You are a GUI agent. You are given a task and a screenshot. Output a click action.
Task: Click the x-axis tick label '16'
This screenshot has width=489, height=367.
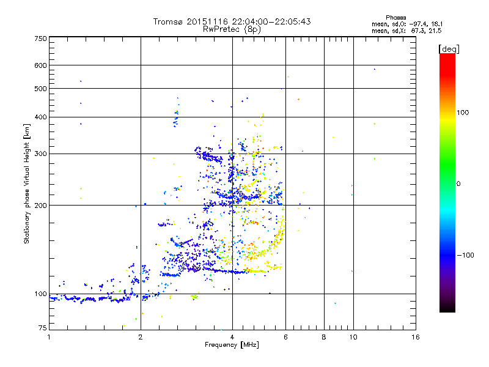pyautogui.click(x=416, y=338)
